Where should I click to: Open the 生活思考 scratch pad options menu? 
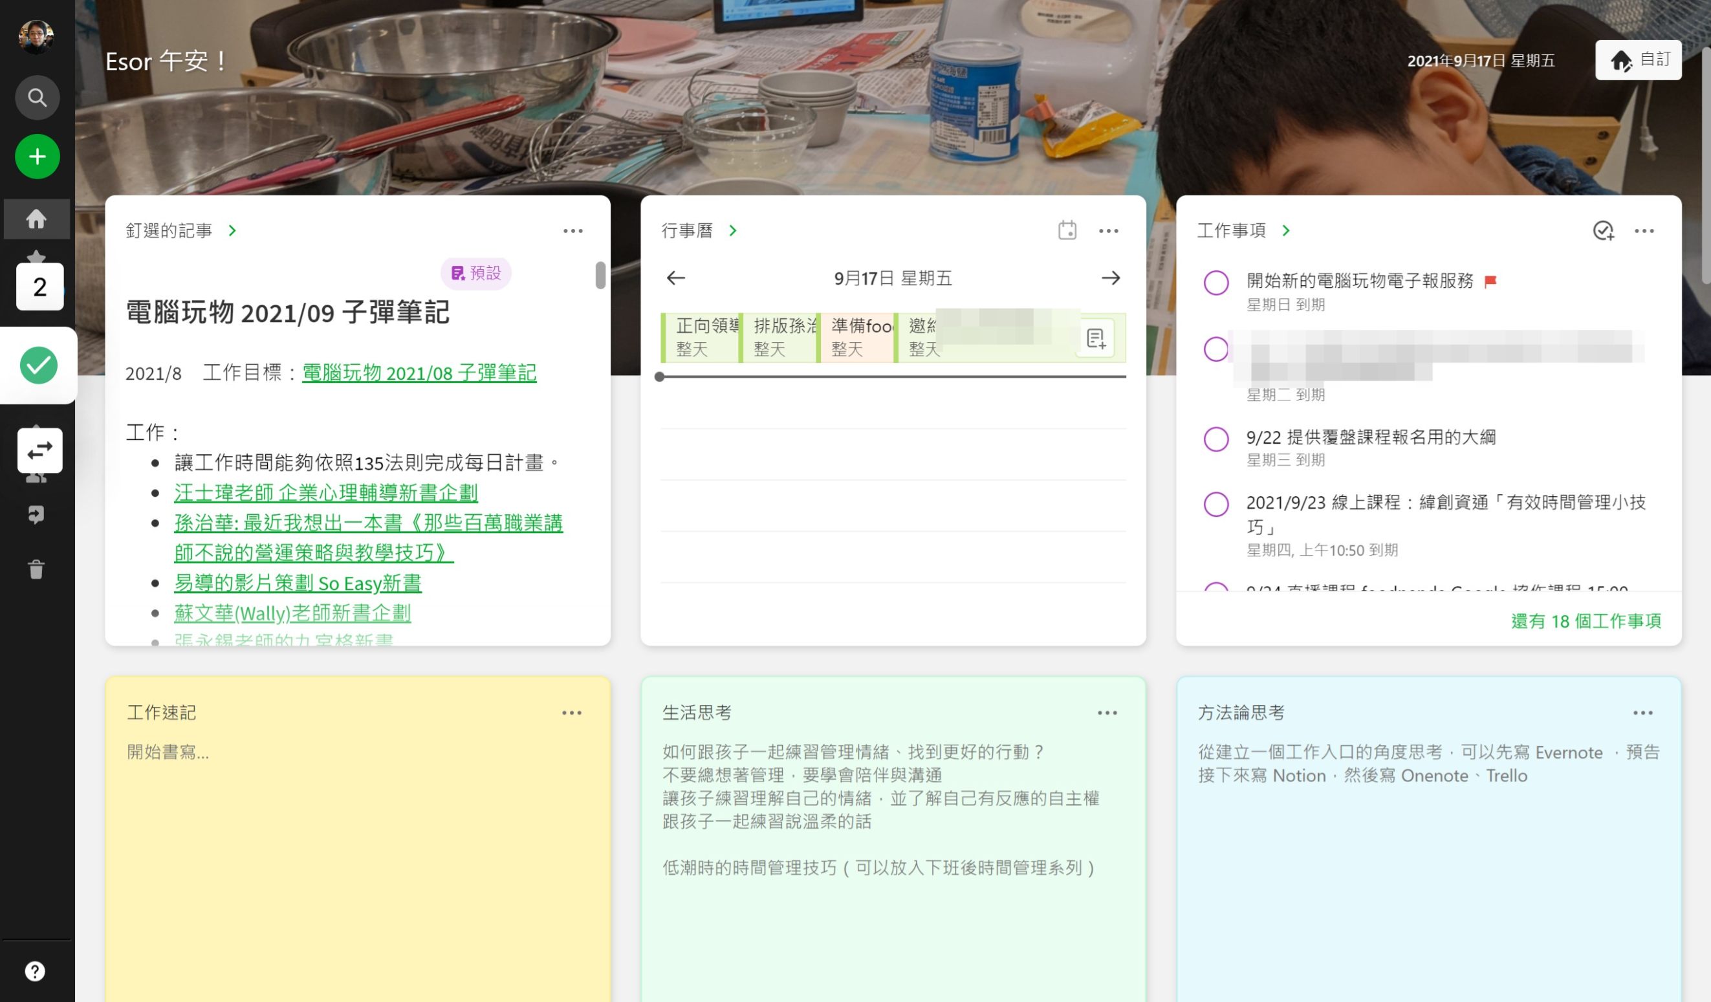pos(1107,713)
